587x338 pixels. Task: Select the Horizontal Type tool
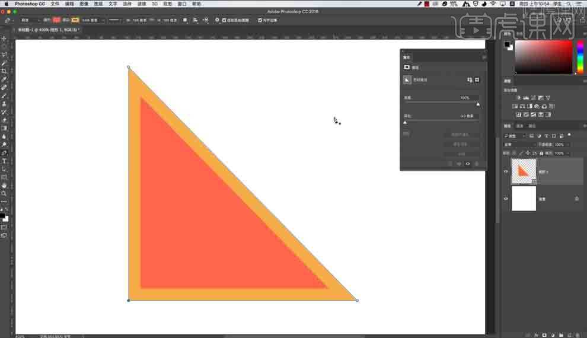click(x=4, y=161)
